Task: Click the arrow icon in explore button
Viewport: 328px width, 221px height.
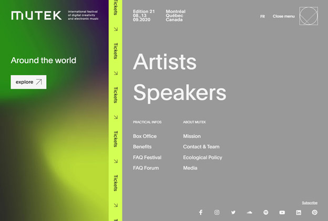Action: pos(39,82)
